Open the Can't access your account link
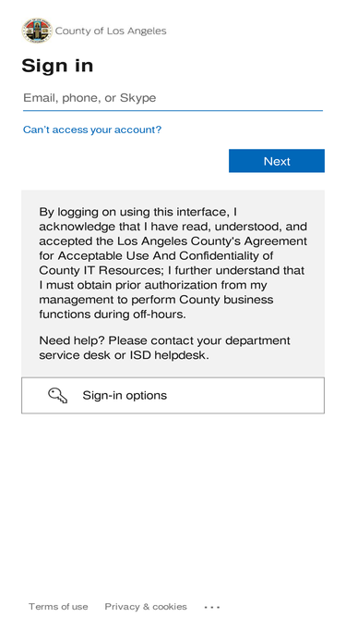This screenshot has width=346, height=617. coord(92,130)
